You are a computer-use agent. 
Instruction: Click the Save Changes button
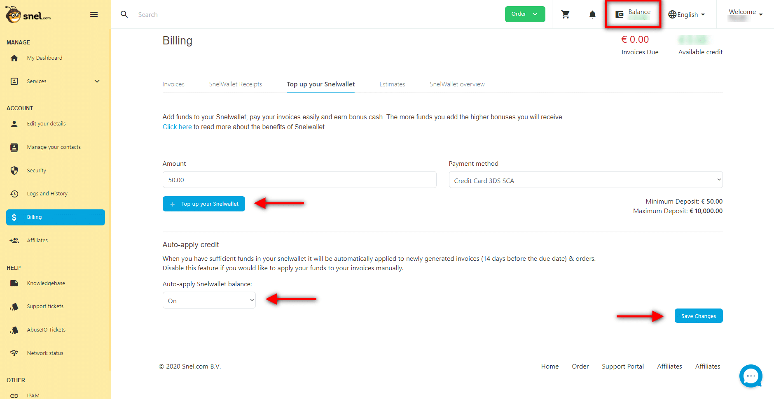point(699,316)
